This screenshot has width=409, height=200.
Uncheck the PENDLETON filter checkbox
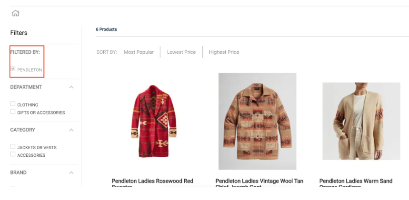(13, 69)
